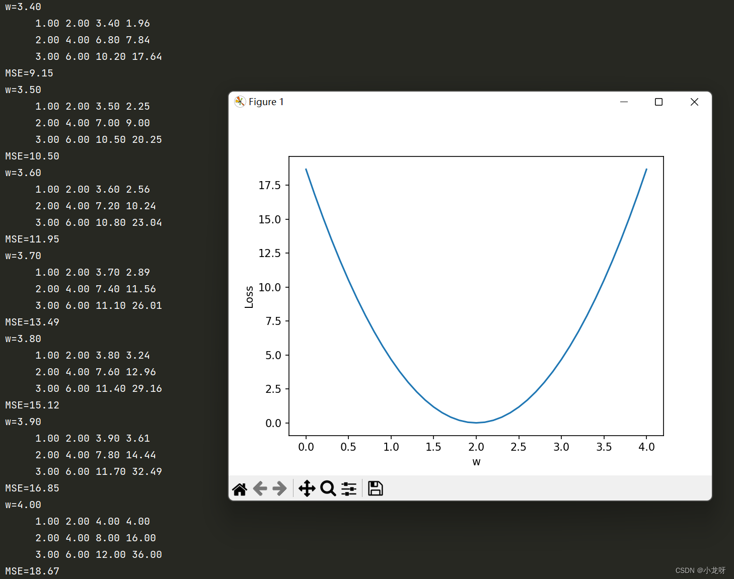Close the Figure 1 window

[x=694, y=102]
